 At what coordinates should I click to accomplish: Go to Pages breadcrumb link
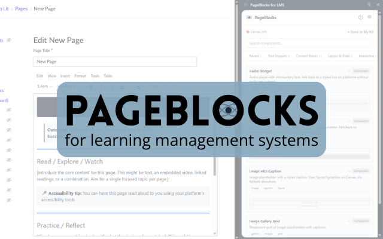[22, 9]
